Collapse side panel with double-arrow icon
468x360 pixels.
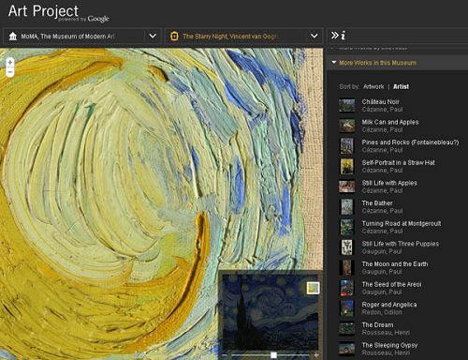click(x=335, y=36)
